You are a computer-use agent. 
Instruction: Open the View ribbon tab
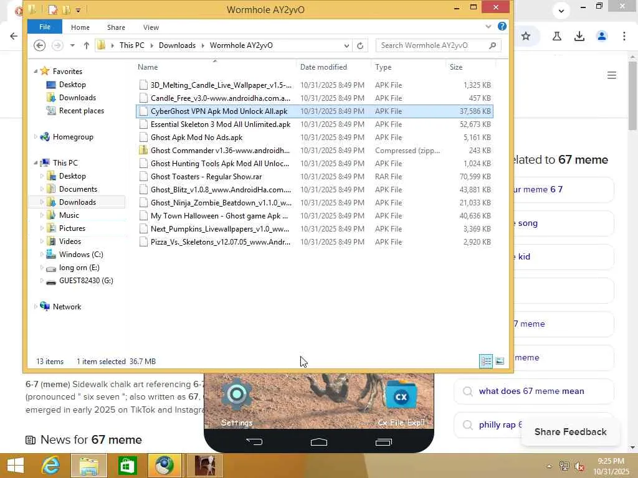[x=151, y=27]
